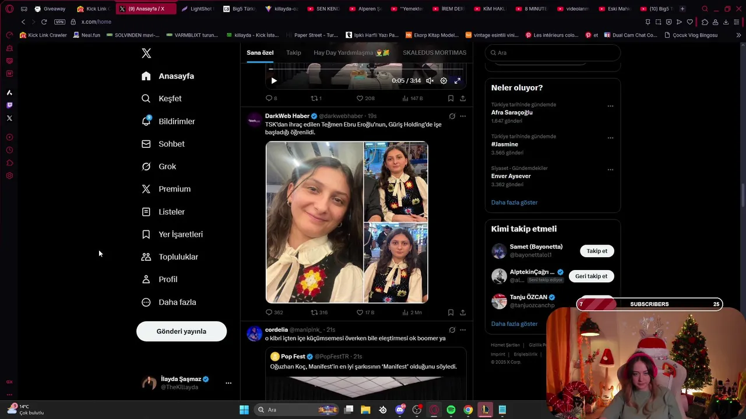Image resolution: width=746 pixels, height=419 pixels.
Task: Click the x.com/home address bar
Action: [x=96, y=22]
